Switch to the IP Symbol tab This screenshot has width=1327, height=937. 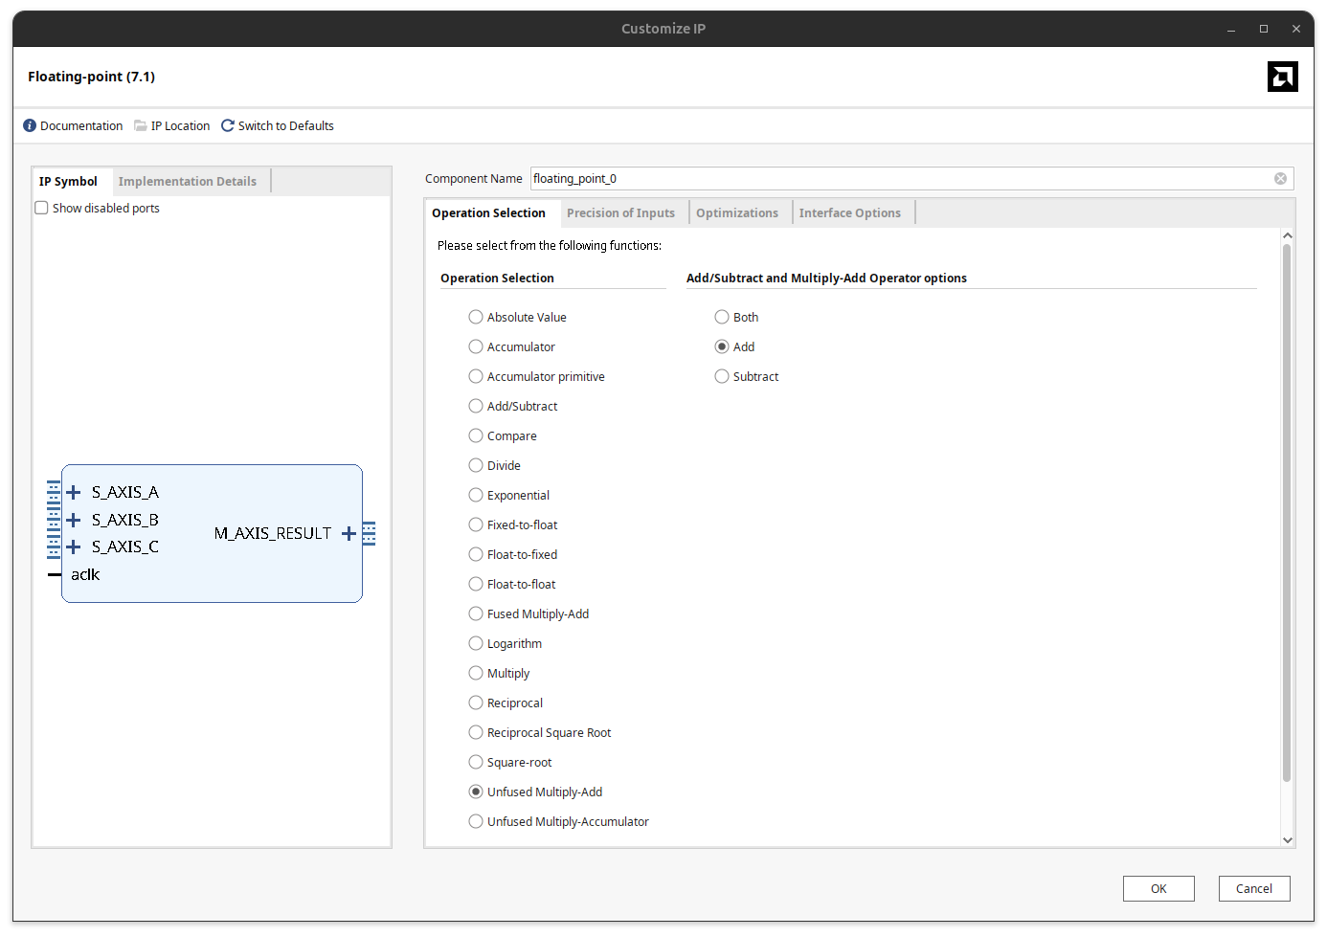click(x=68, y=181)
